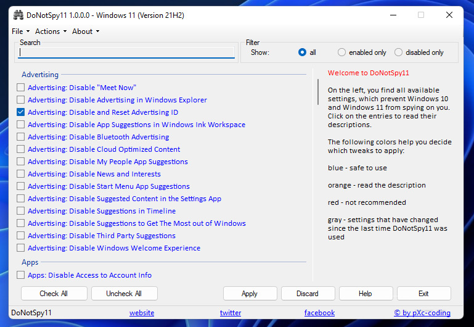Open the twitter link
This screenshot has height=327, width=474.
231,313
